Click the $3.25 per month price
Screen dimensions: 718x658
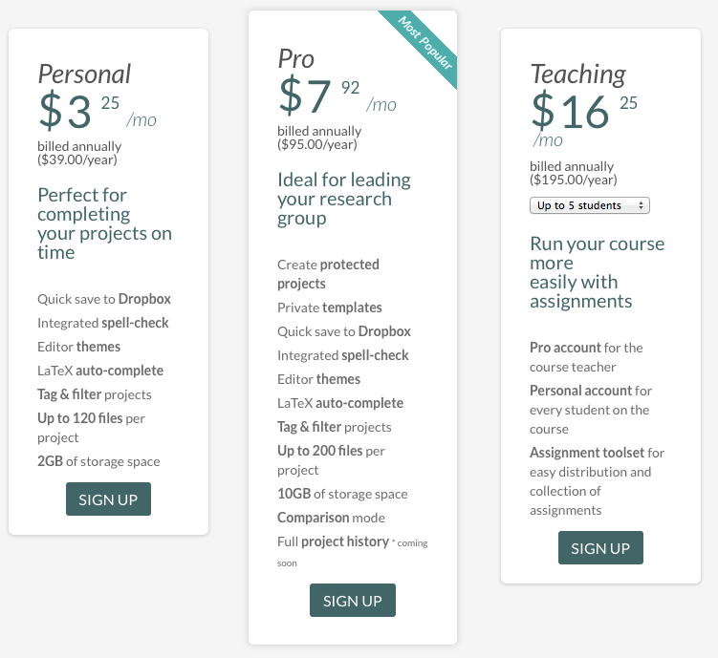click(x=98, y=110)
